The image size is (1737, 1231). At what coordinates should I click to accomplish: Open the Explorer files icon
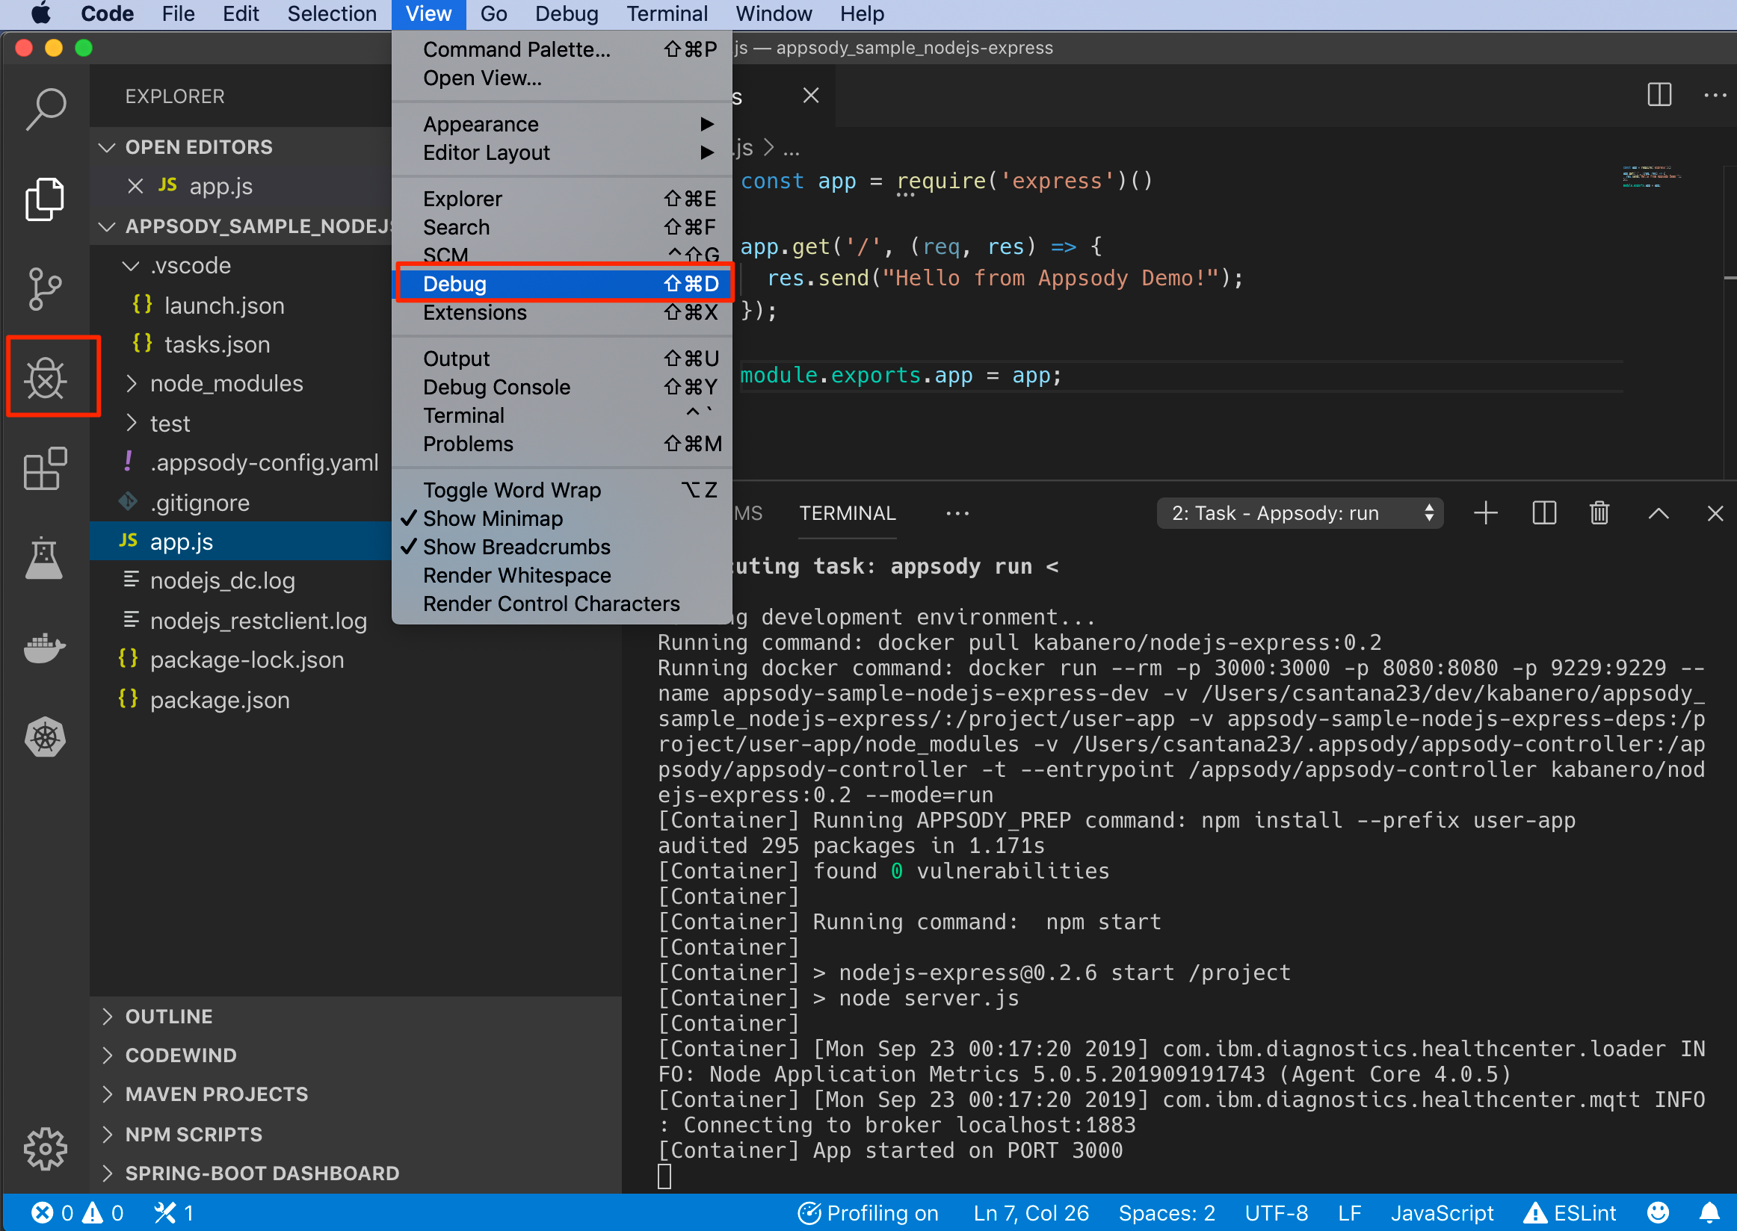pos(45,199)
